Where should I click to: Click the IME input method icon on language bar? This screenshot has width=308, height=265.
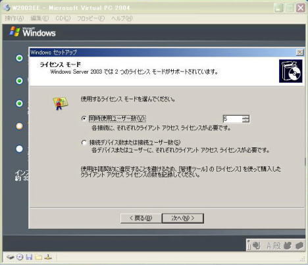click(x=256, y=245)
